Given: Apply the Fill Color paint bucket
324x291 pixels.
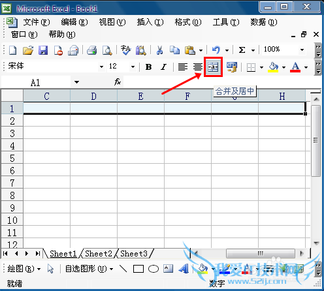Looking at the screenshot, I should pos(273,67).
